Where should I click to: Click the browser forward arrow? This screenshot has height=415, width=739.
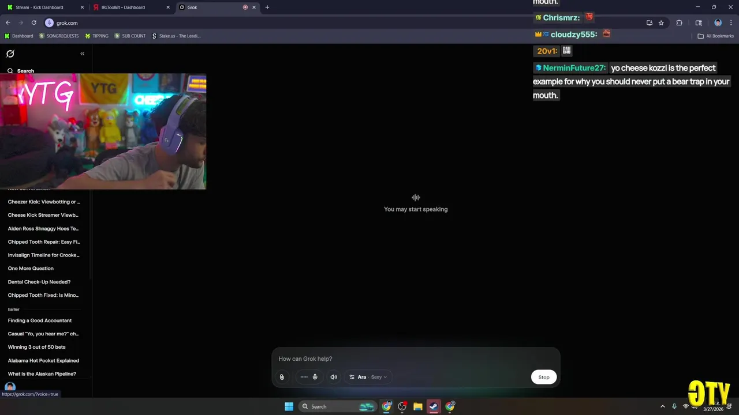coord(21,23)
